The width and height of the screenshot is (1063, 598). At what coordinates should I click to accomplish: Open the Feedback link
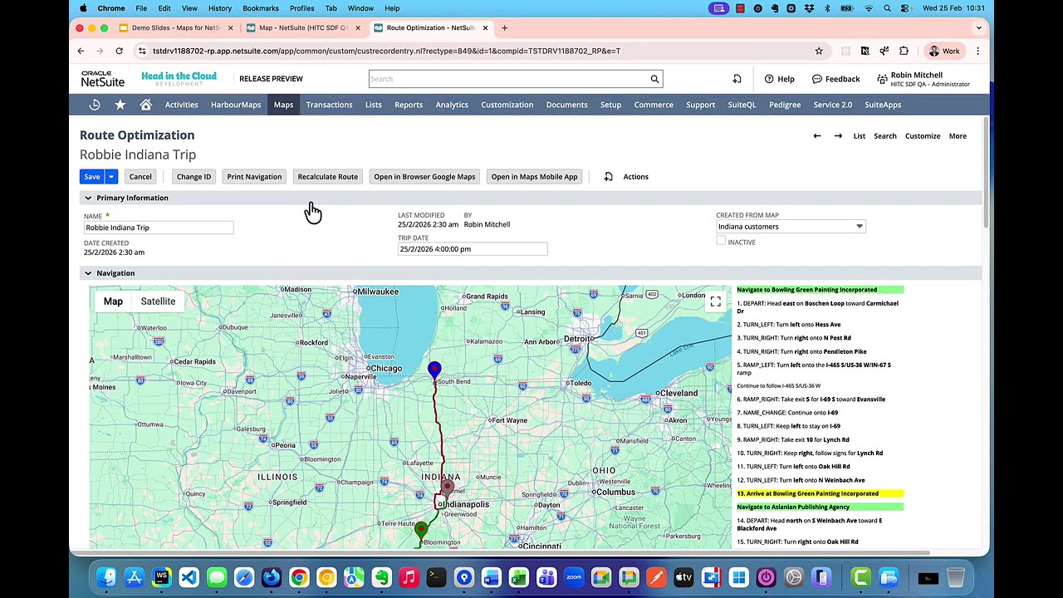[x=836, y=79]
